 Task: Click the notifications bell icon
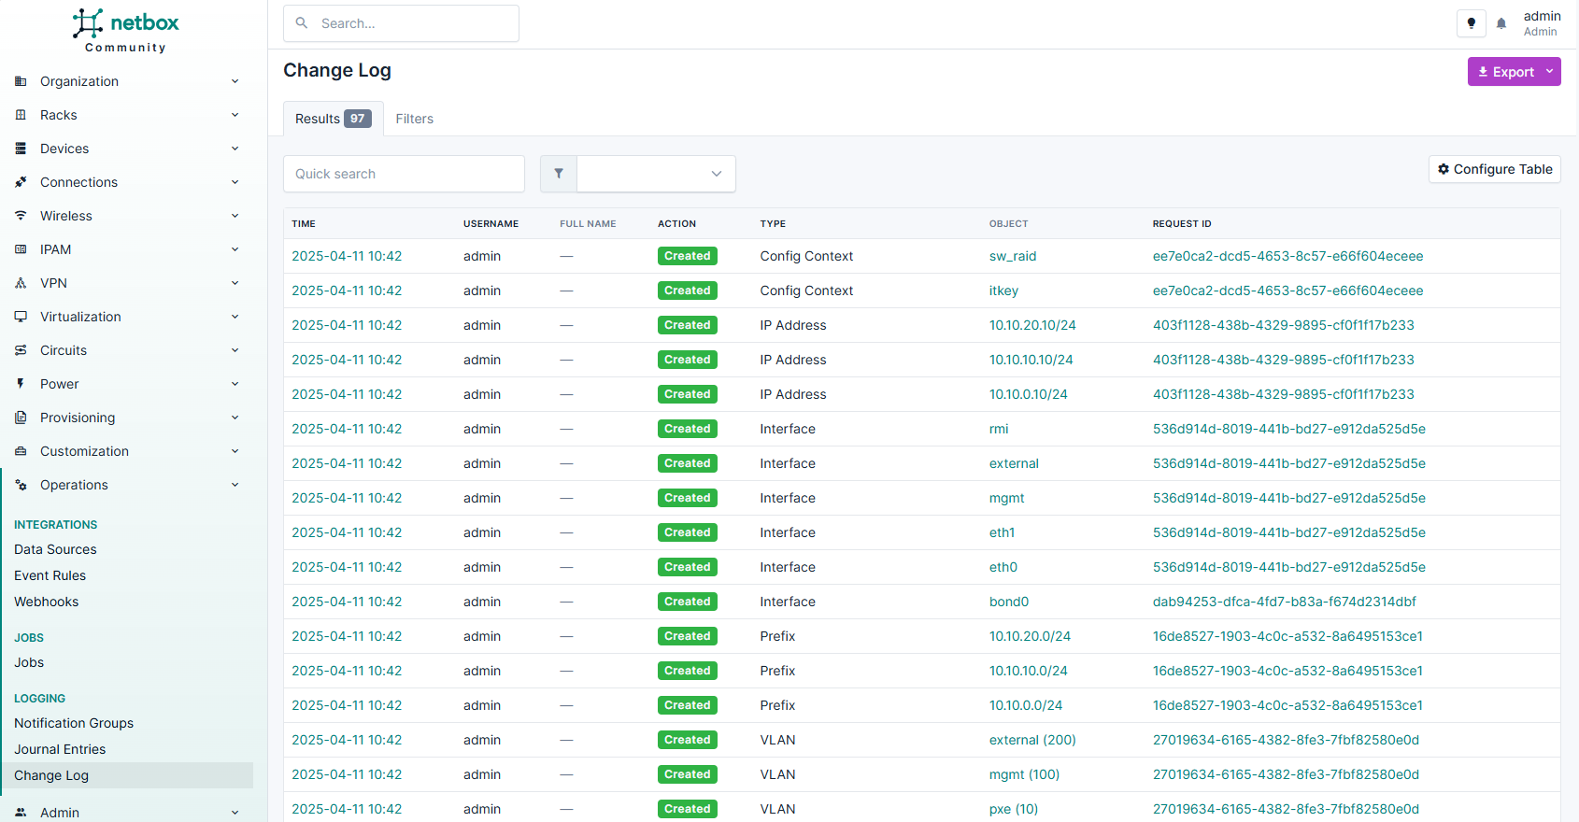click(1501, 24)
